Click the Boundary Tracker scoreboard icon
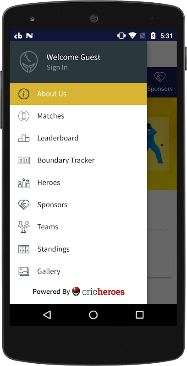Screen dimensions: 187x366 pos(24,161)
